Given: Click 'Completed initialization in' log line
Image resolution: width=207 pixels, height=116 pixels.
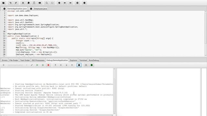Looking at the screenshot, I should tap(34, 112).
